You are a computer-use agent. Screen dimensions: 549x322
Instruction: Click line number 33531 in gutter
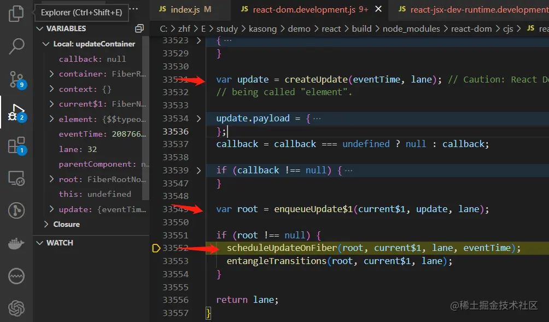click(x=176, y=80)
